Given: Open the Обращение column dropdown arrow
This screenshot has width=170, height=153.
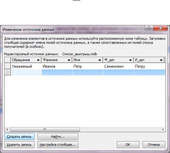Looking at the screenshot, I should pos(38,60).
